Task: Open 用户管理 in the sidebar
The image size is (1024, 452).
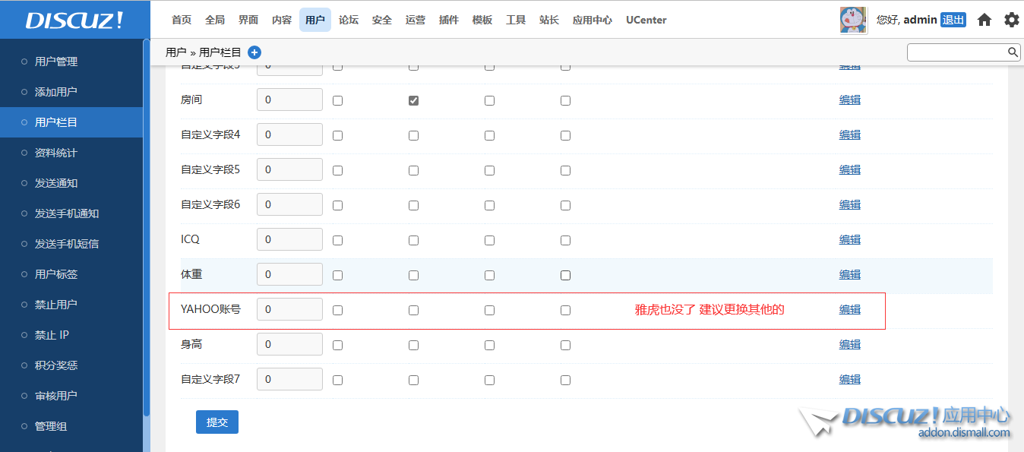Action: pyautogui.click(x=56, y=62)
